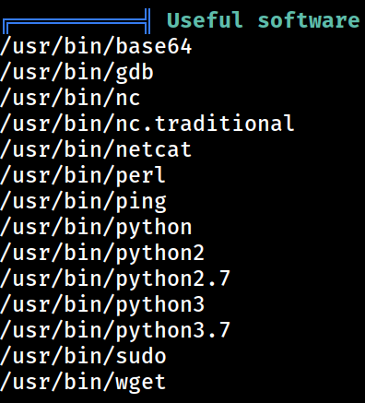This screenshot has width=365, height=403.
Task: Select the /usr/bin/gdb path
Action: 77,73
